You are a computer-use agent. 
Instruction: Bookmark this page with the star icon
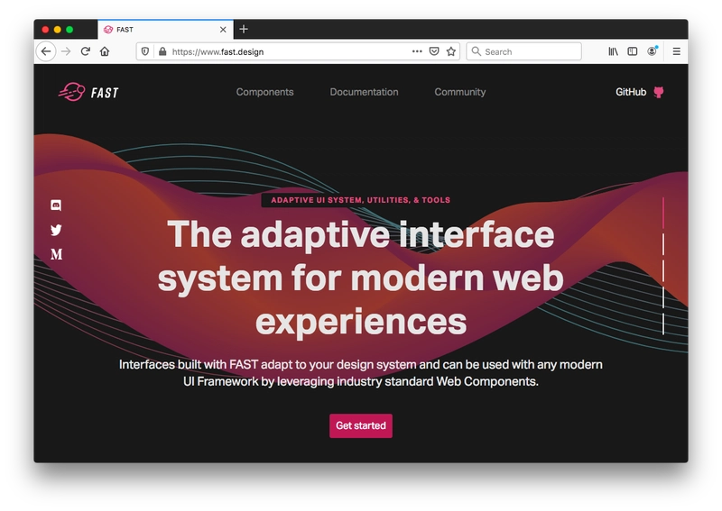coord(450,51)
